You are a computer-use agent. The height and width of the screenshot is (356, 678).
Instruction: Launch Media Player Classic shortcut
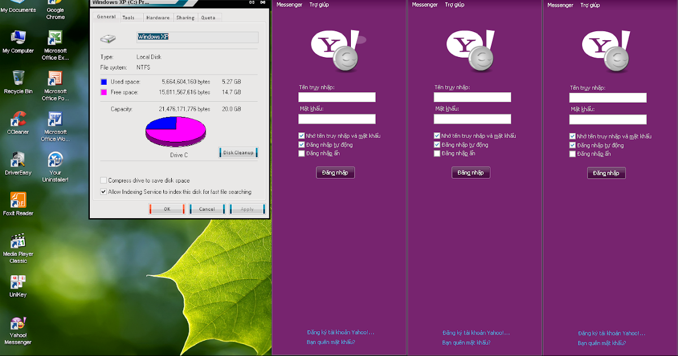[x=18, y=249]
